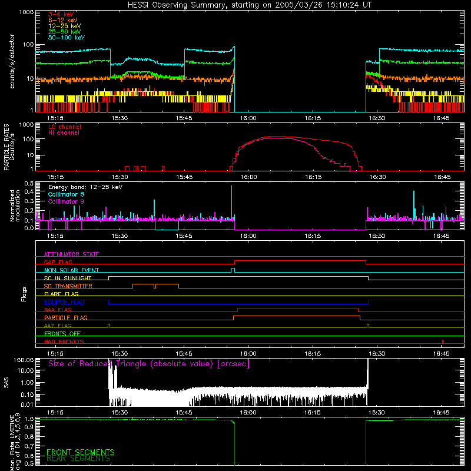Click the Normalized modulation axis label
The height and width of the screenshot is (471, 471).
pos(15,205)
